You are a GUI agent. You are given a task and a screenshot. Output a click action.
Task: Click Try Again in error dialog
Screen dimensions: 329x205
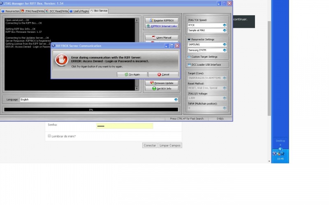132,74
